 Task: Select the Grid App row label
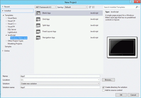pos(46,19)
